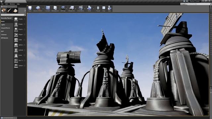Image resolution: width=212 pixels, height=119 pixels.
Task: Select the Cylinder shape thumbnail
Action: click(16, 50)
